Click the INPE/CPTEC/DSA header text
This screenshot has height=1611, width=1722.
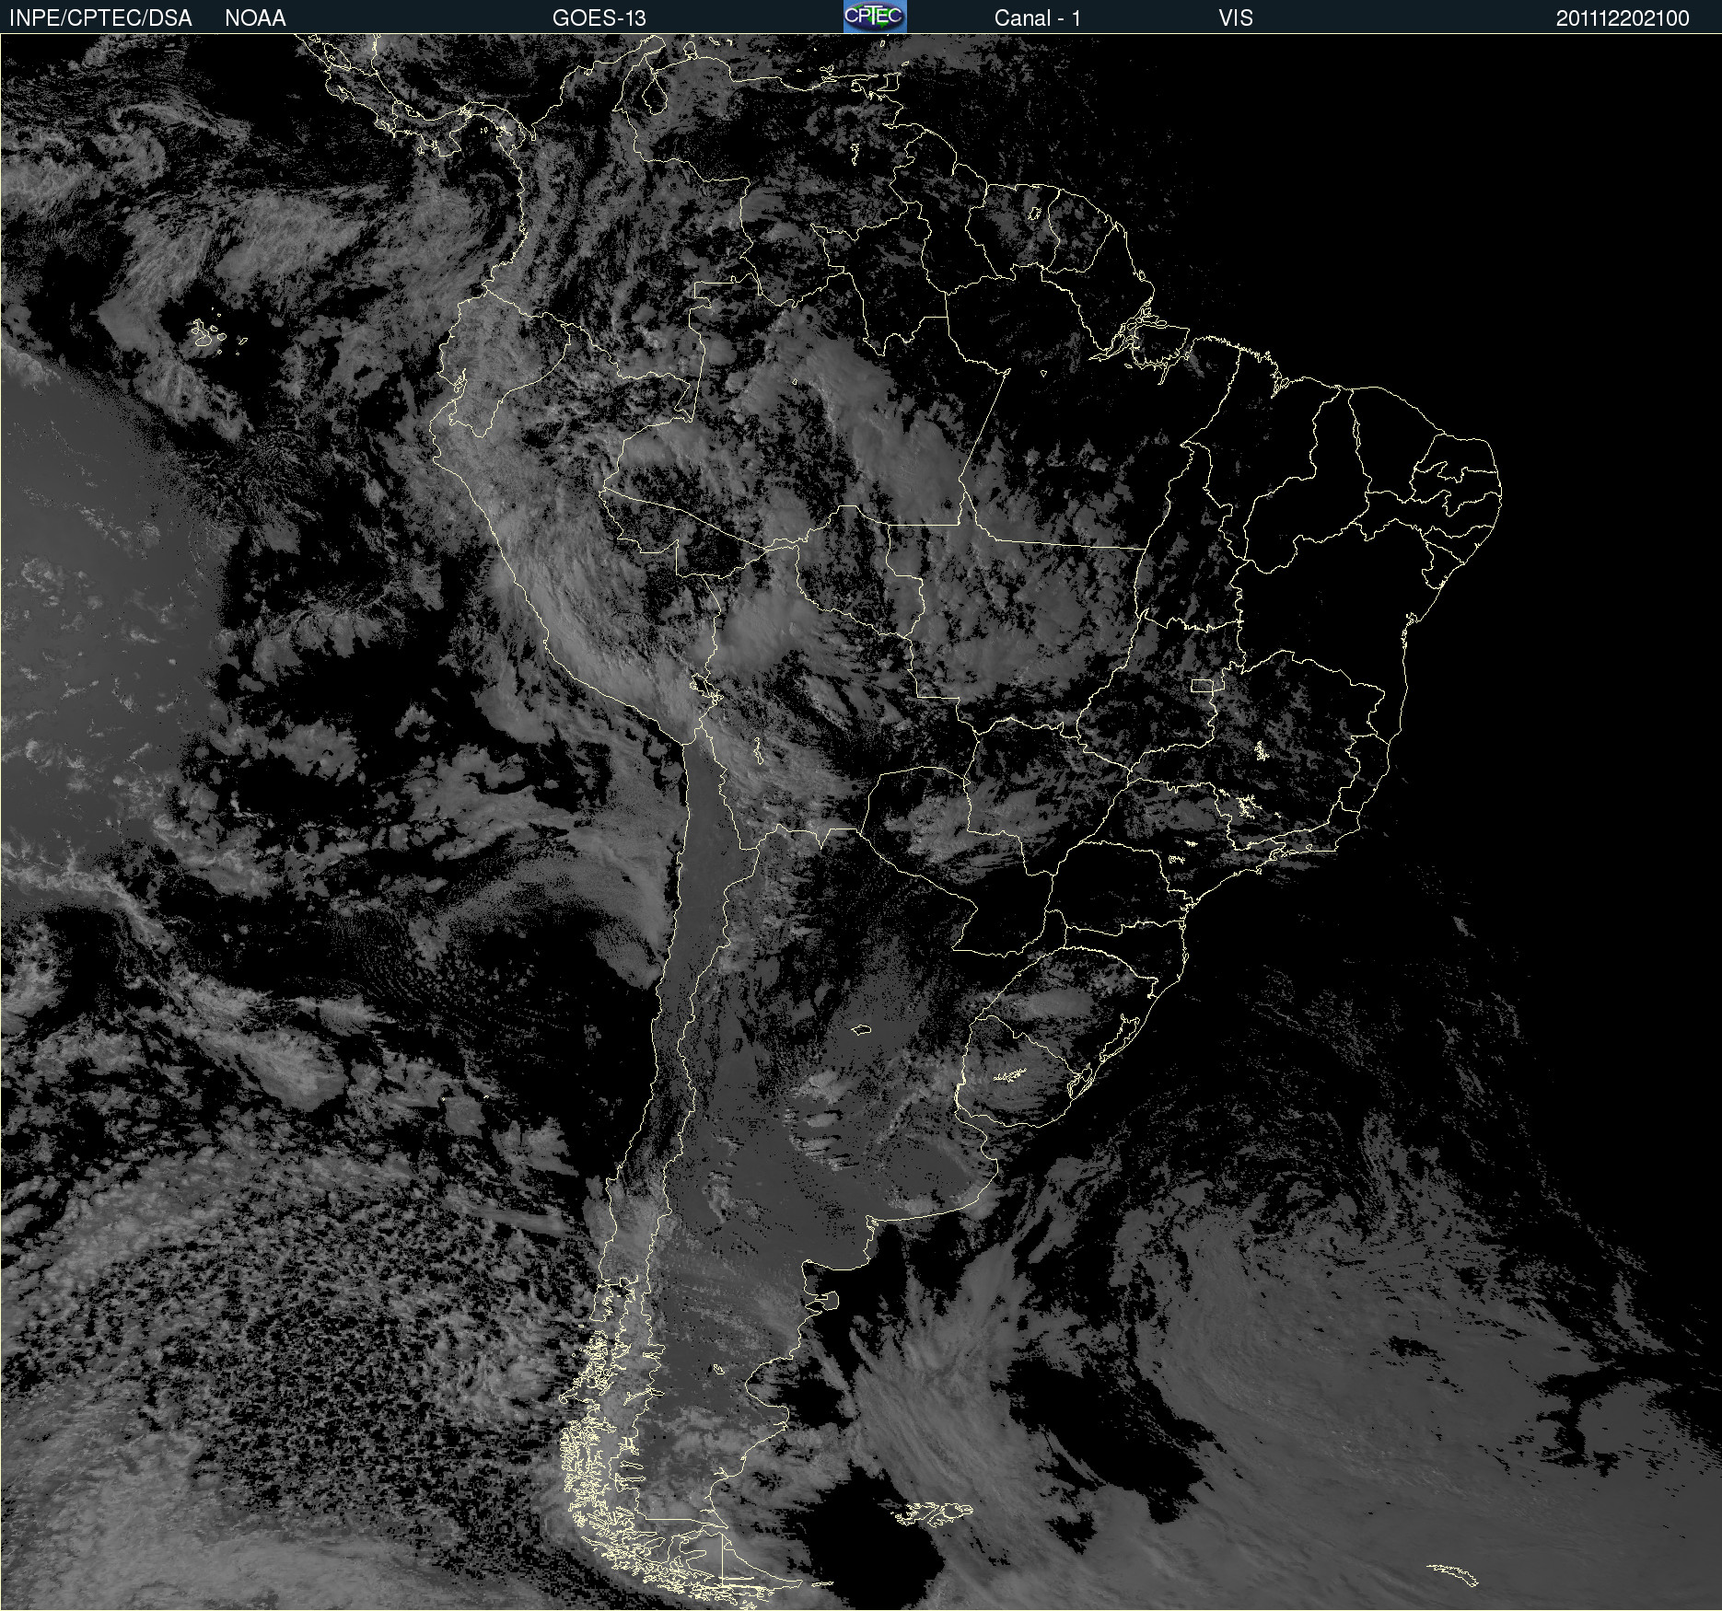pyautogui.click(x=100, y=18)
